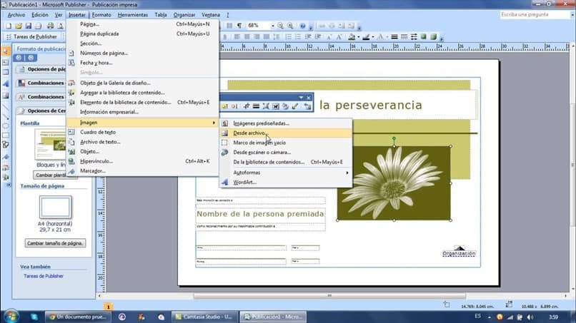
Task: Select the template thumbnail under Plantilla
Action: 51,144
